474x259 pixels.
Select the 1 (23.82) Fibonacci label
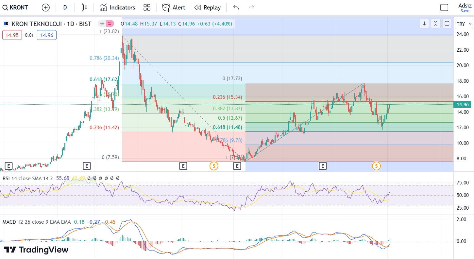109,31
